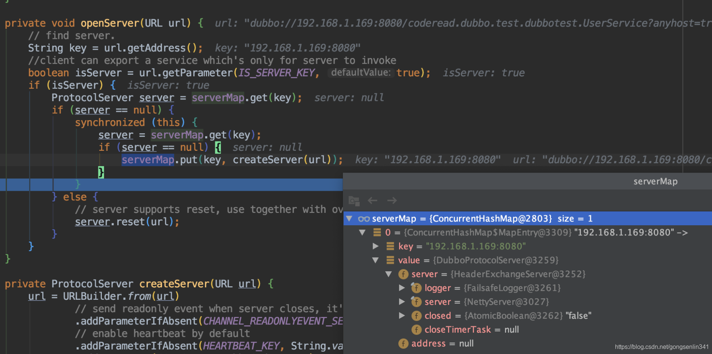The image size is (712, 354).
Task: Click createServer call in put line
Action: pyautogui.click(x=268, y=160)
